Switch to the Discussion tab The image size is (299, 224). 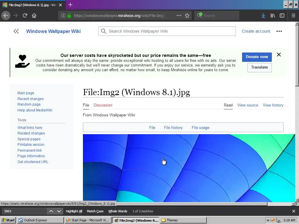point(103,105)
